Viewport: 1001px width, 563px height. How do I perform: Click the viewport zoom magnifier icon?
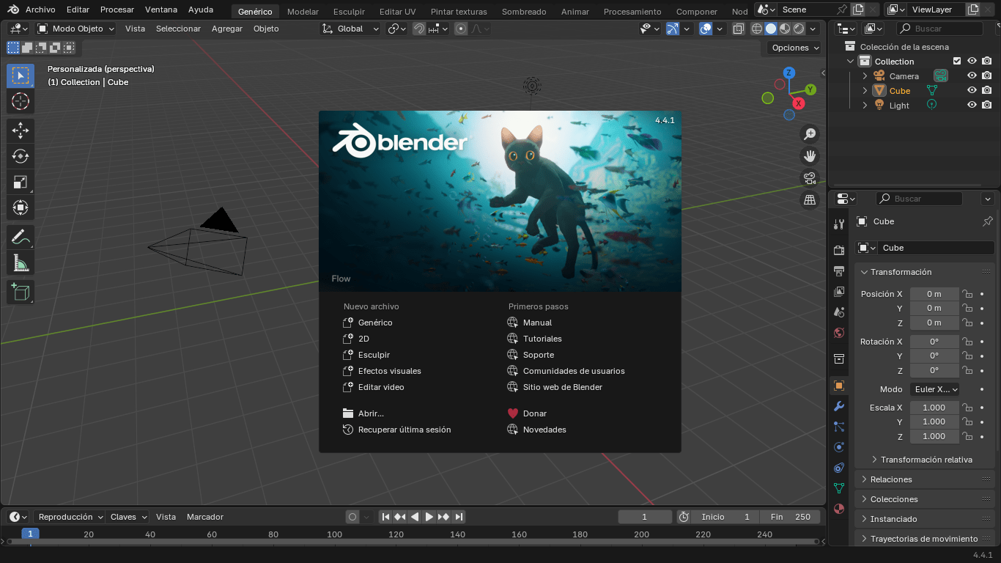810,134
